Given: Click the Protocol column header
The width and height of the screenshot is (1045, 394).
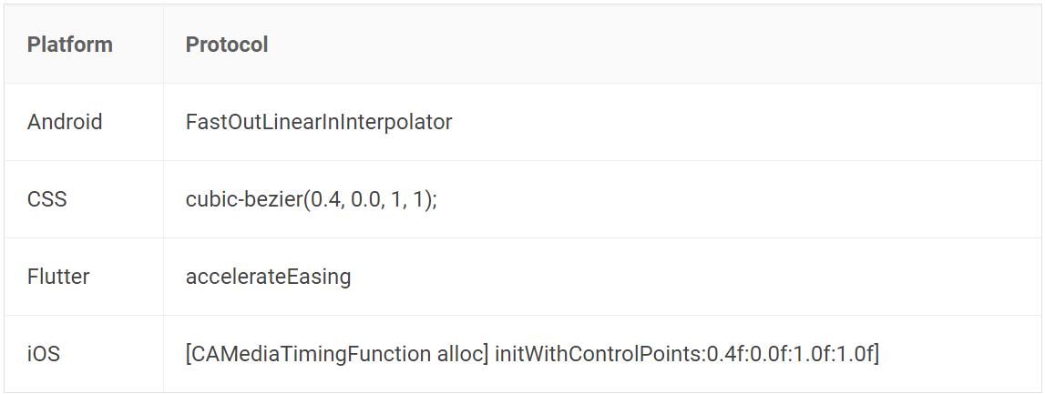Looking at the screenshot, I should pos(227,45).
